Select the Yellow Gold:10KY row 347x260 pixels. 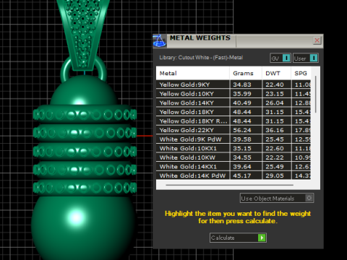(234, 94)
